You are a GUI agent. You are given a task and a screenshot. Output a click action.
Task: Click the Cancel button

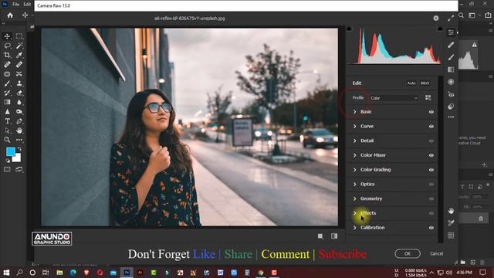(436, 254)
